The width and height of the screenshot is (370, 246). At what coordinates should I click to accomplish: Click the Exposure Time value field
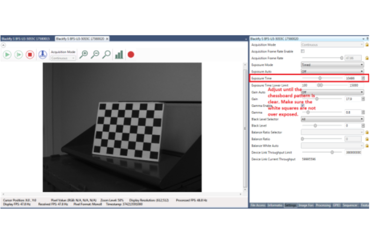352,78
